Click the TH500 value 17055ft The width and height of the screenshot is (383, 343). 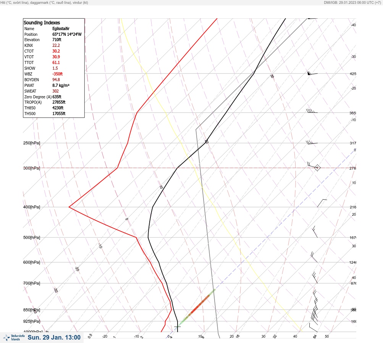[59, 114]
